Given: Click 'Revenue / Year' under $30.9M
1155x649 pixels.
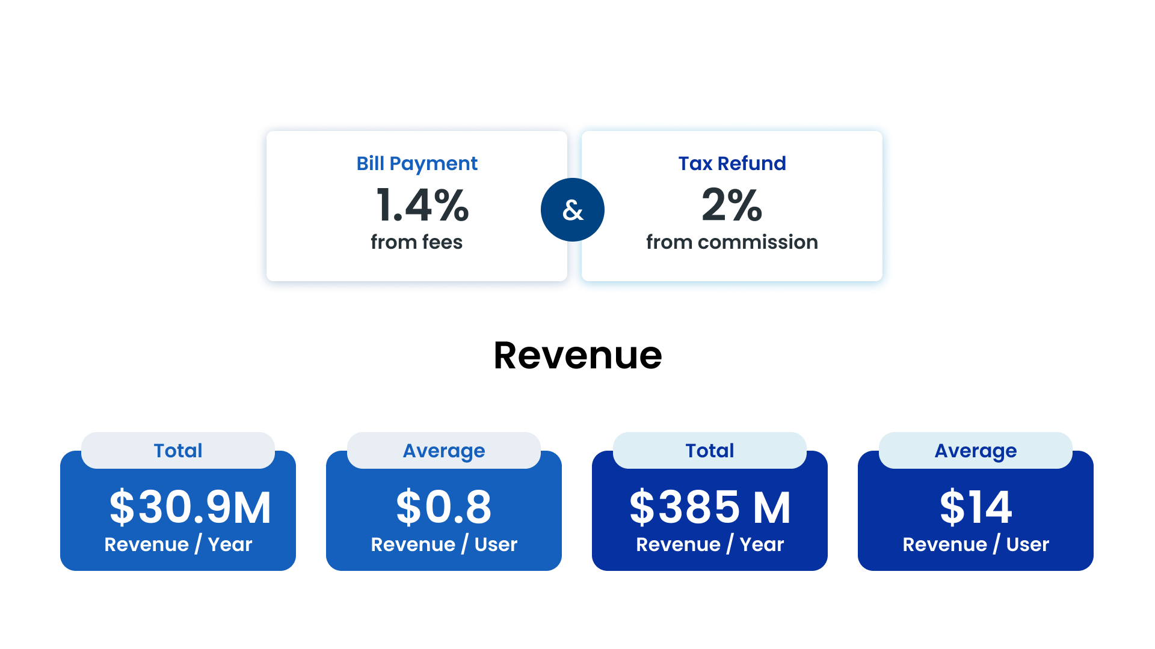Looking at the screenshot, I should click(178, 544).
